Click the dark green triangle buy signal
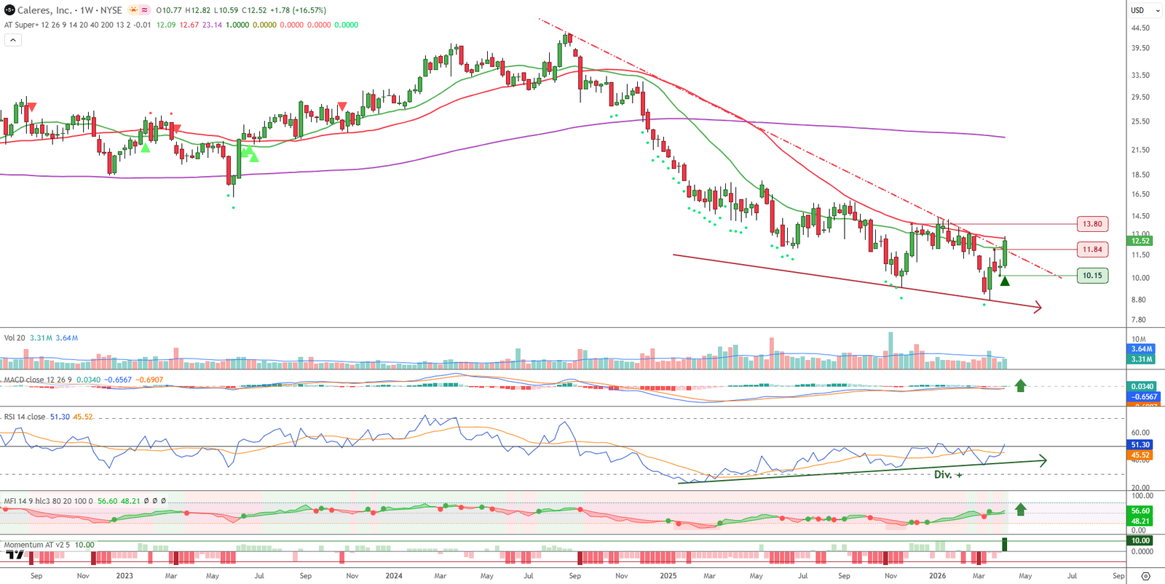This screenshot has width=1165, height=584. click(x=1005, y=281)
